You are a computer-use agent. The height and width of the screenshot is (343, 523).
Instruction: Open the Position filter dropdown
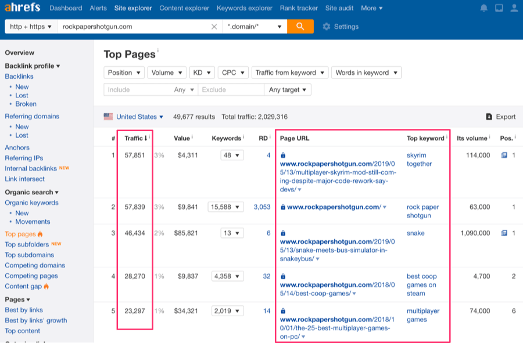(124, 73)
